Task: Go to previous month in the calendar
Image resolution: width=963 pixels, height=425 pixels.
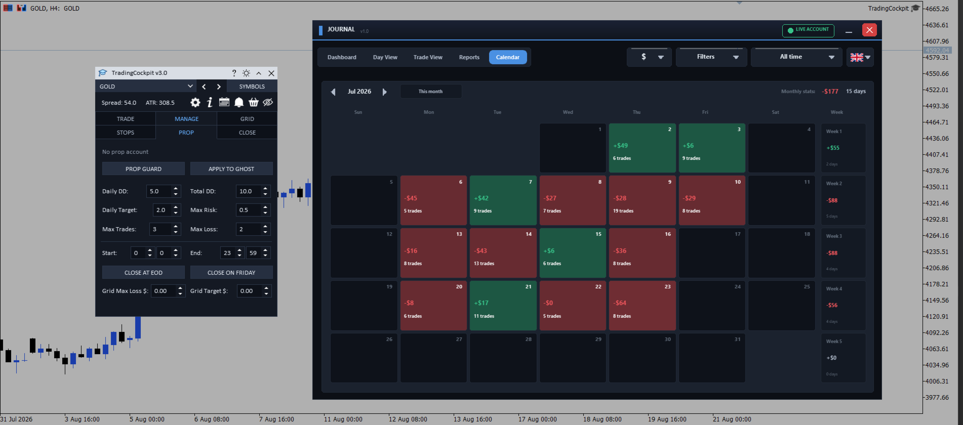Action: coord(333,92)
